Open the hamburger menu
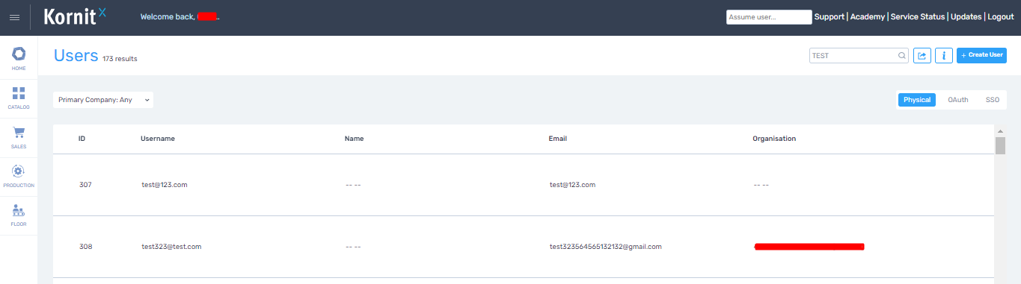The height and width of the screenshot is (284, 1021). click(14, 17)
